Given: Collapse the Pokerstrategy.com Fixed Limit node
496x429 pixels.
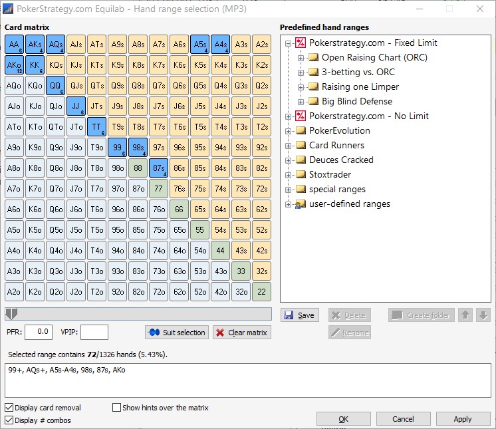Looking at the screenshot, I should (x=288, y=43).
